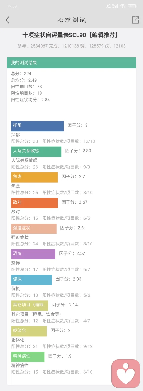Select the peach 强迫症状 bar
The height and width of the screenshot is (391, 143).
point(34,229)
